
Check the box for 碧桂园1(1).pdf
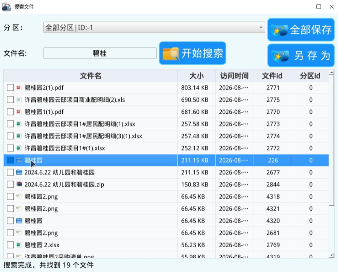pyautogui.click(x=10, y=112)
